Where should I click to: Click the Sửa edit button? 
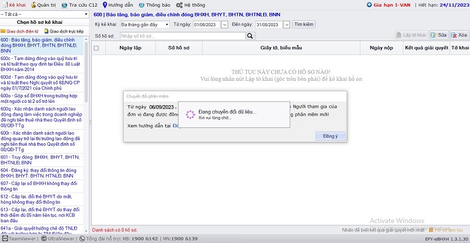(439, 35)
